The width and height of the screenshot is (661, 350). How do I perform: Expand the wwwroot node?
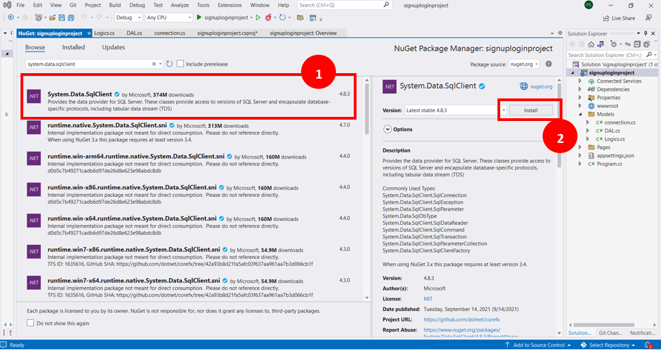tap(580, 106)
